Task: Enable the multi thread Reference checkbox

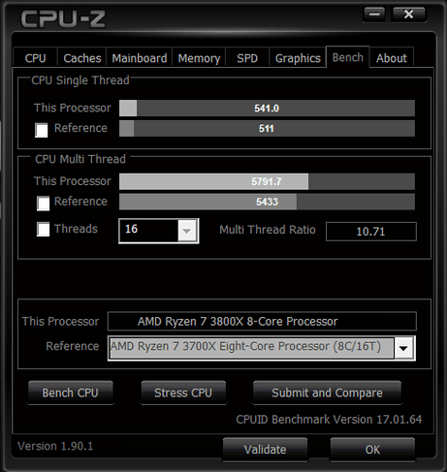Action: click(44, 204)
